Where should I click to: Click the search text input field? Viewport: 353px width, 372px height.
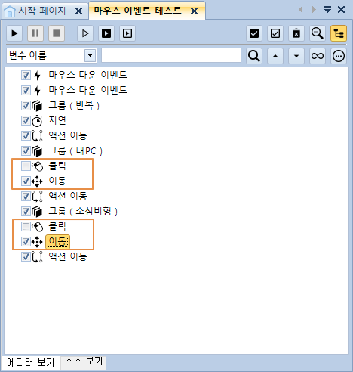(x=171, y=55)
